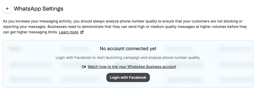Click the phone number quality description paragraph
Image resolution: width=258 pixels, height=96 pixels.
[125, 27]
